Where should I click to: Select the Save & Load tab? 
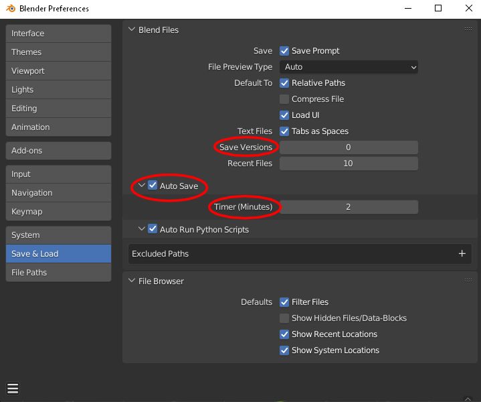(58, 254)
